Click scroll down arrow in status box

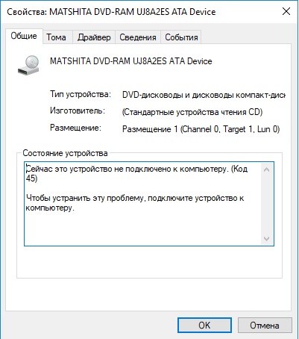(x=267, y=239)
